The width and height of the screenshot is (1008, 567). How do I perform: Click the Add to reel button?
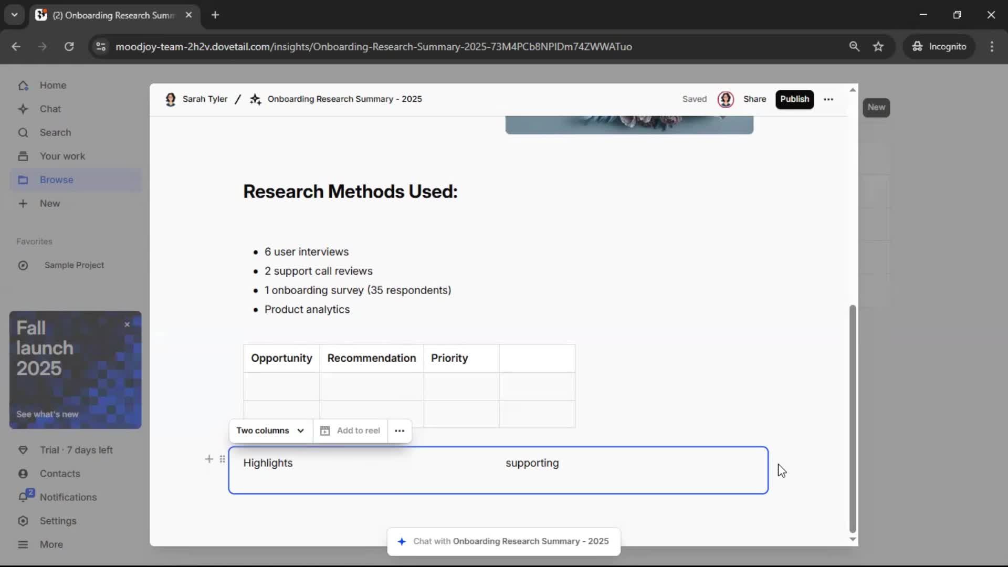click(350, 430)
